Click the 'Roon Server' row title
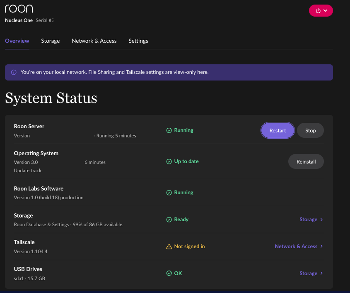This screenshot has width=350, height=293. [x=29, y=126]
